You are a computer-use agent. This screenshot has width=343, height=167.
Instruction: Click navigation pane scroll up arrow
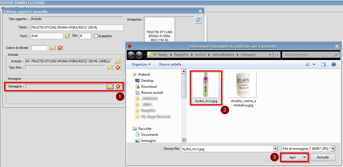[184, 71]
